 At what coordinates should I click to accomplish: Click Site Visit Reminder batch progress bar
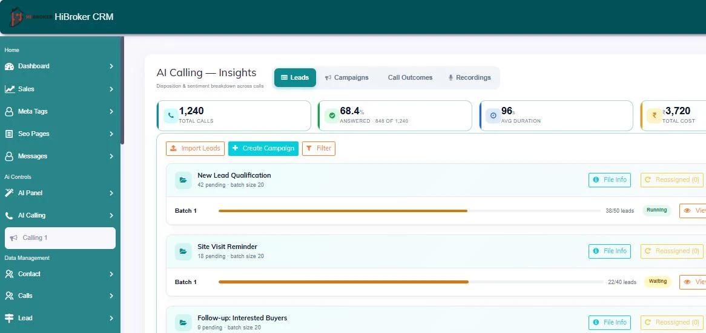click(411, 282)
